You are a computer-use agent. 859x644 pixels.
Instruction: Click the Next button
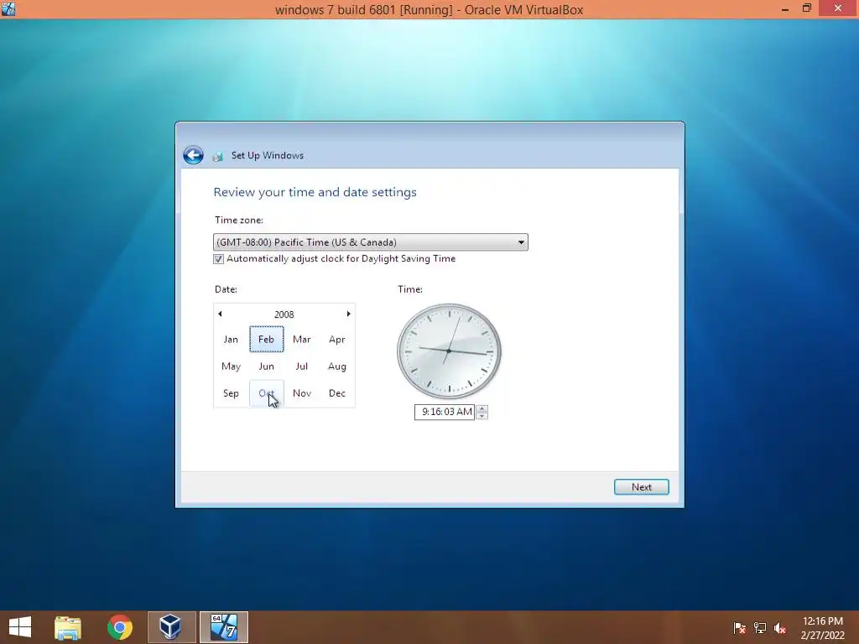[642, 487]
